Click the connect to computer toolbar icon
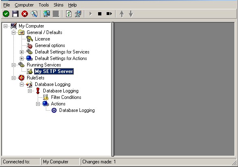Image resolution: width=238 pixels, height=167 pixels. point(47,14)
